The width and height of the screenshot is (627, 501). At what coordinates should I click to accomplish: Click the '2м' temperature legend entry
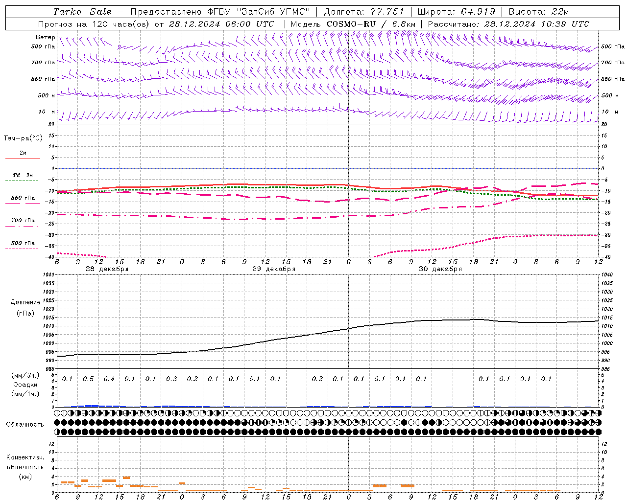point(23,153)
